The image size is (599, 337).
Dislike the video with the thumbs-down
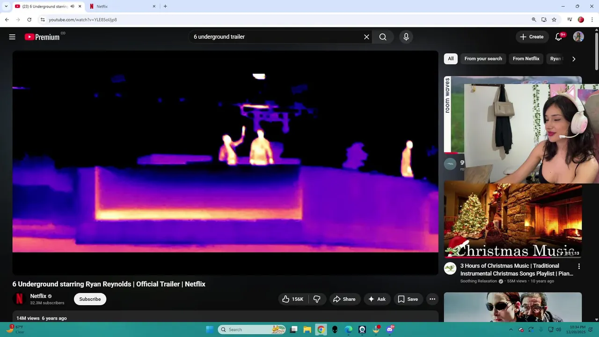click(317, 299)
